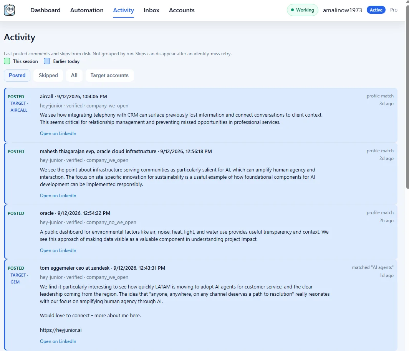The image size is (409, 351).
Task: Click the Pro plan label
Action: tap(394, 10)
